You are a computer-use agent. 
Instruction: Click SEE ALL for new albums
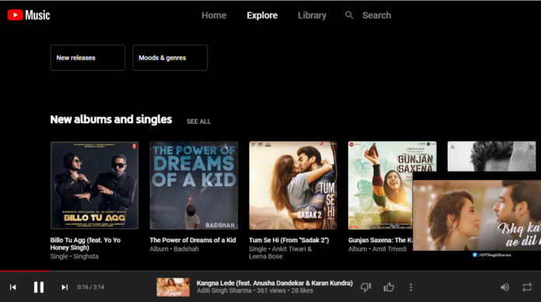198,121
